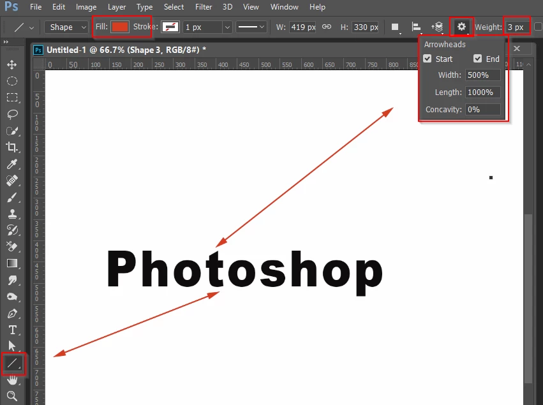Expand the toolbox double-arrow toggle

pyautogui.click(x=6, y=42)
